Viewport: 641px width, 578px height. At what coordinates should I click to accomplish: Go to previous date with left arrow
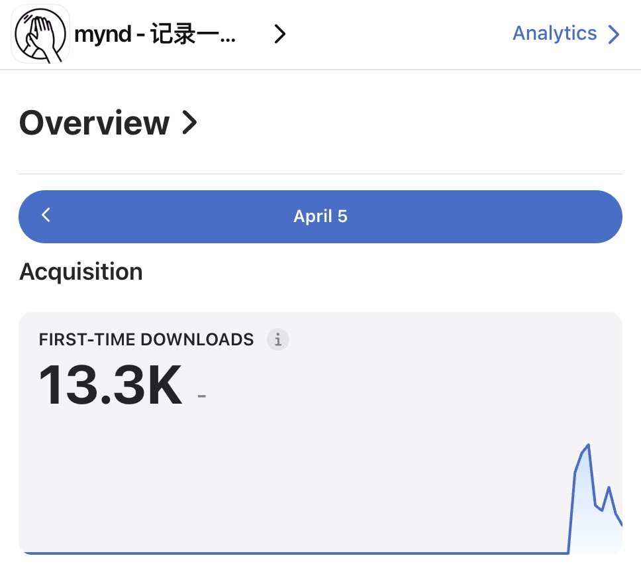46,215
